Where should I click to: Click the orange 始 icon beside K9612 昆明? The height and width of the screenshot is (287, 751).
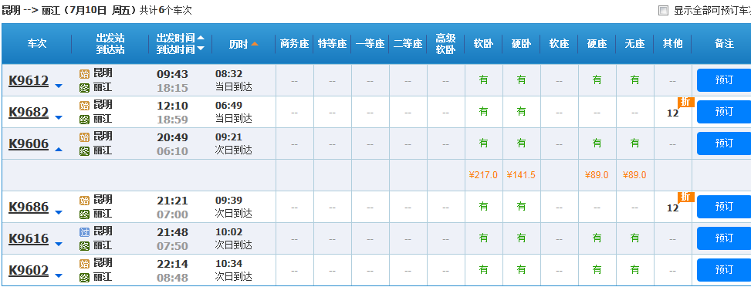coord(84,74)
